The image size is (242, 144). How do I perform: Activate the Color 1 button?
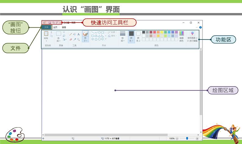tap(131, 37)
